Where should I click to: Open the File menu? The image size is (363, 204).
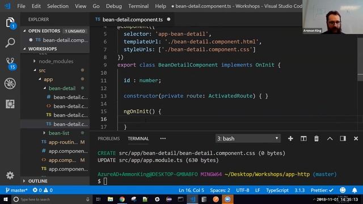(x=22, y=6)
